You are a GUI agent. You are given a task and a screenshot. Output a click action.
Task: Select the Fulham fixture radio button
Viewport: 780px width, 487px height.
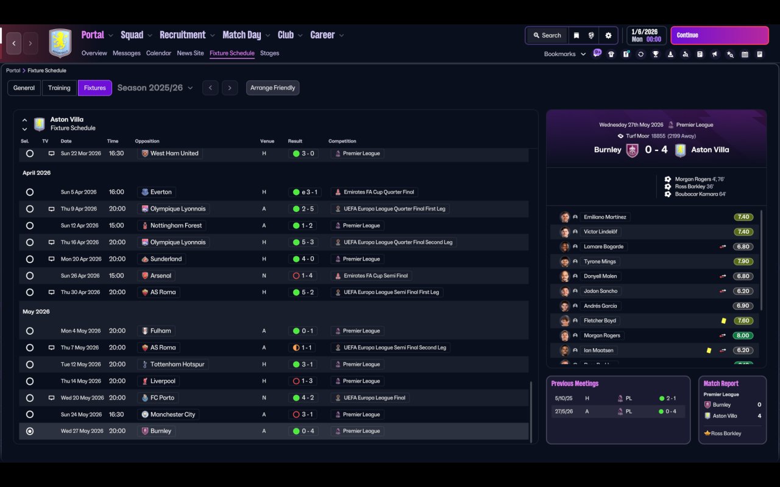pyautogui.click(x=30, y=331)
